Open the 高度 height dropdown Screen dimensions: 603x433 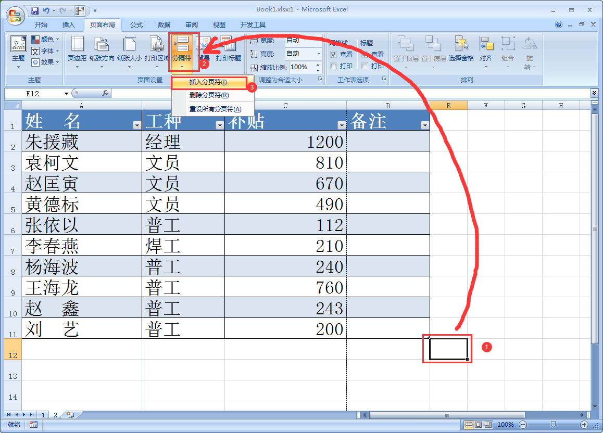click(319, 54)
